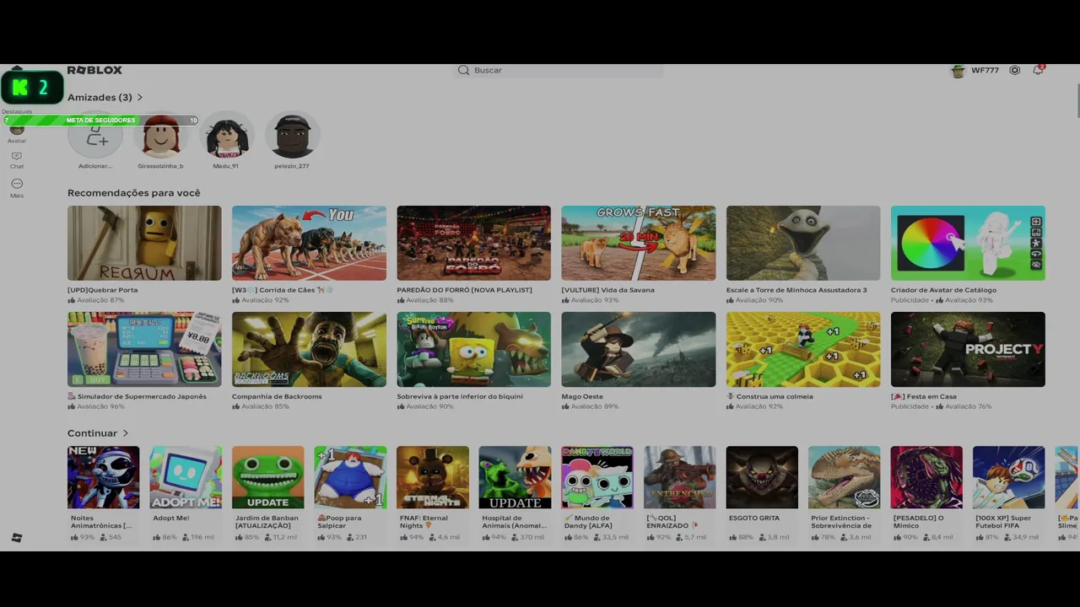Image resolution: width=1080 pixels, height=607 pixels.
Task: Click 'Sobreviva à parte inferior do biquíni' title
Action: (x=460, y=396)
